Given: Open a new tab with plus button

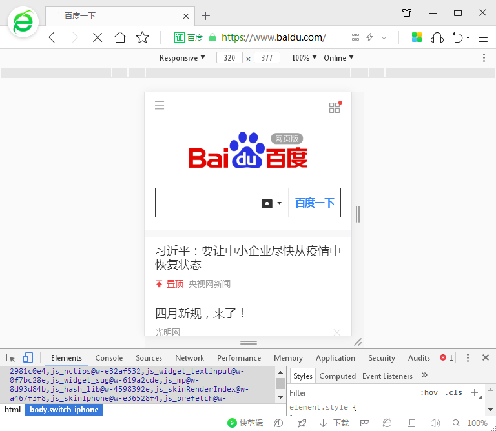Looking at the screenshot, I should tap(205, 15).
